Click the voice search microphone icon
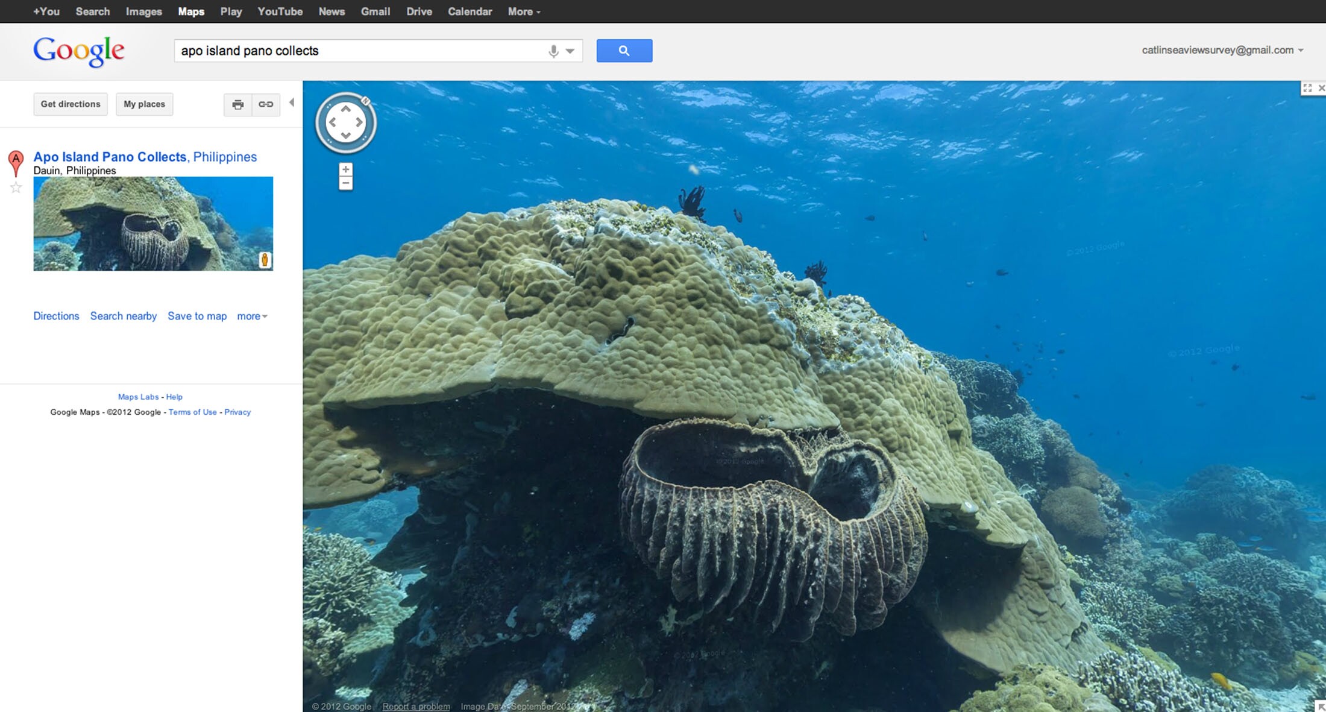 (x=554, y=51)
